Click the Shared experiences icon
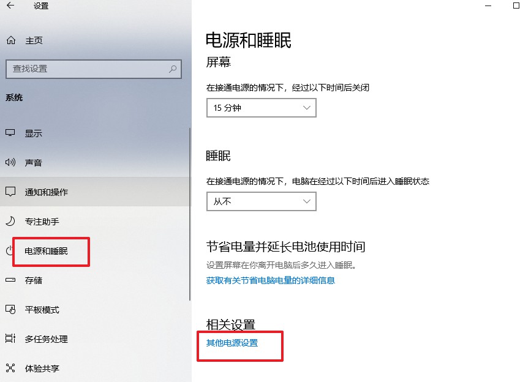Viewport: 531px width, 382px height. (10, 368)
